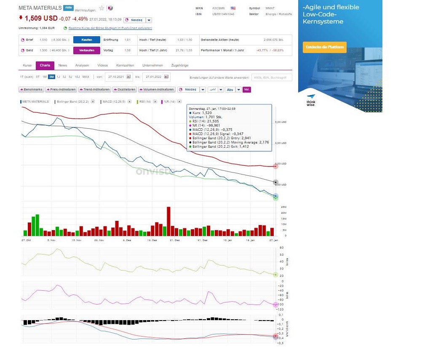
Task: Click the portfolio pie icon beside the star
Action: coord(110,8)
